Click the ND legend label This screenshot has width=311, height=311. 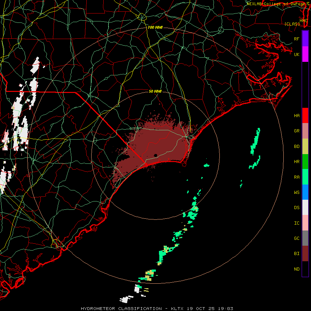[296, 269]
